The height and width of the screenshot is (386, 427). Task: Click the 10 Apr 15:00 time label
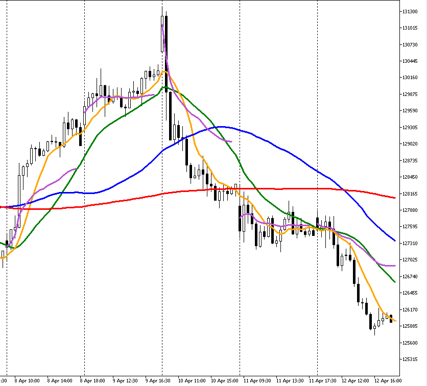224,380
